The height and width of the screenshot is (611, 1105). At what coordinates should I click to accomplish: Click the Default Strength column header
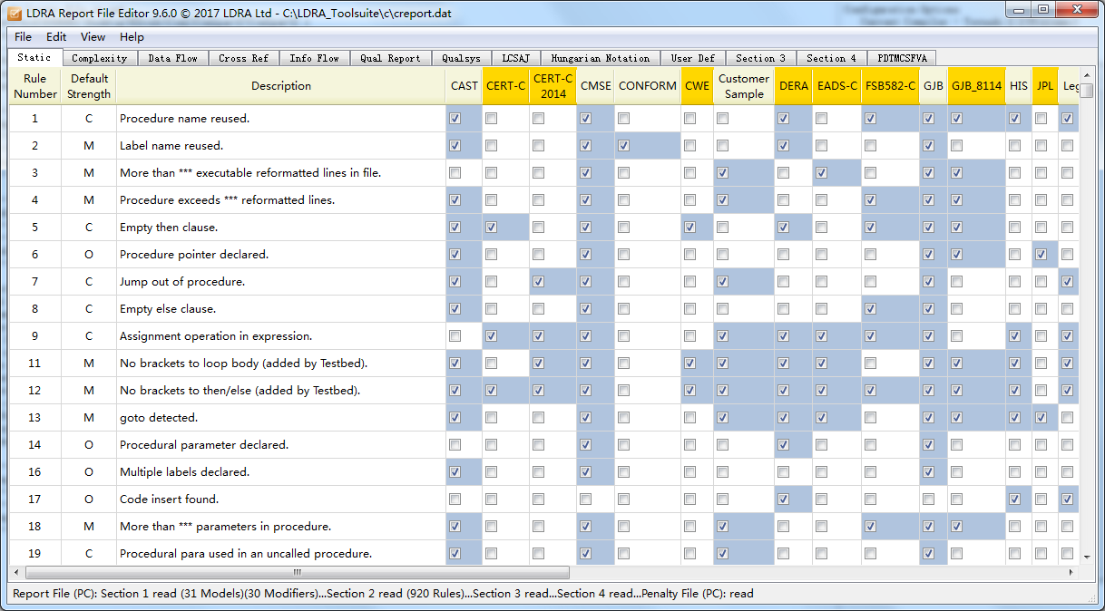(89, 86)
